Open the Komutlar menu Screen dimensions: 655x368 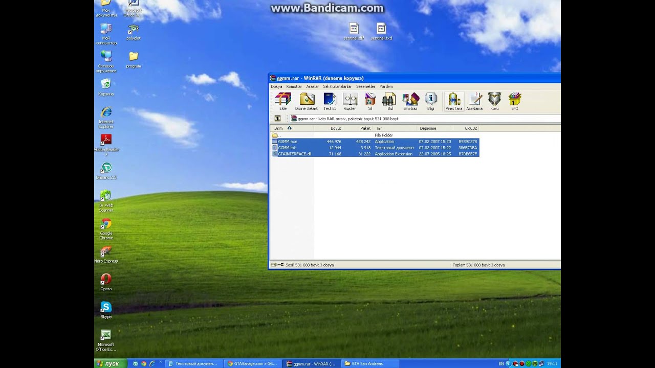tap(294, 86)
